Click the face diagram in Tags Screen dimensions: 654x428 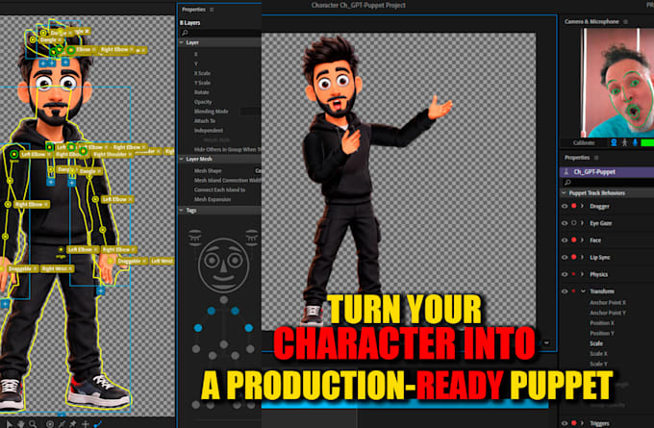click(223, 264)
